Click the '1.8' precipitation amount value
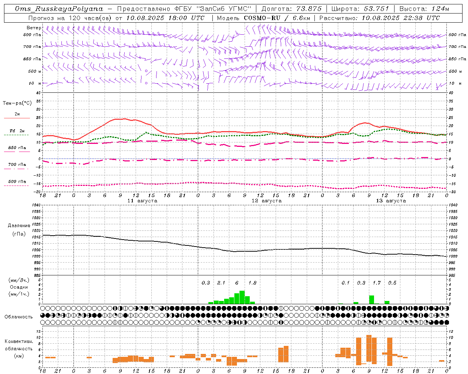Viewport: 468px width, 374px height. click(252, 283)
